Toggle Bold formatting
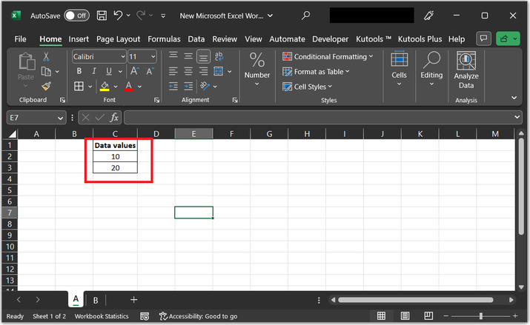Screen dimensions: 530x325 (x=79, y=71)
